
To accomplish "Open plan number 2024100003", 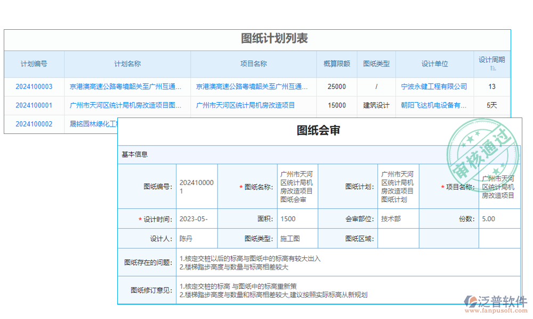I will pos(34,87).
